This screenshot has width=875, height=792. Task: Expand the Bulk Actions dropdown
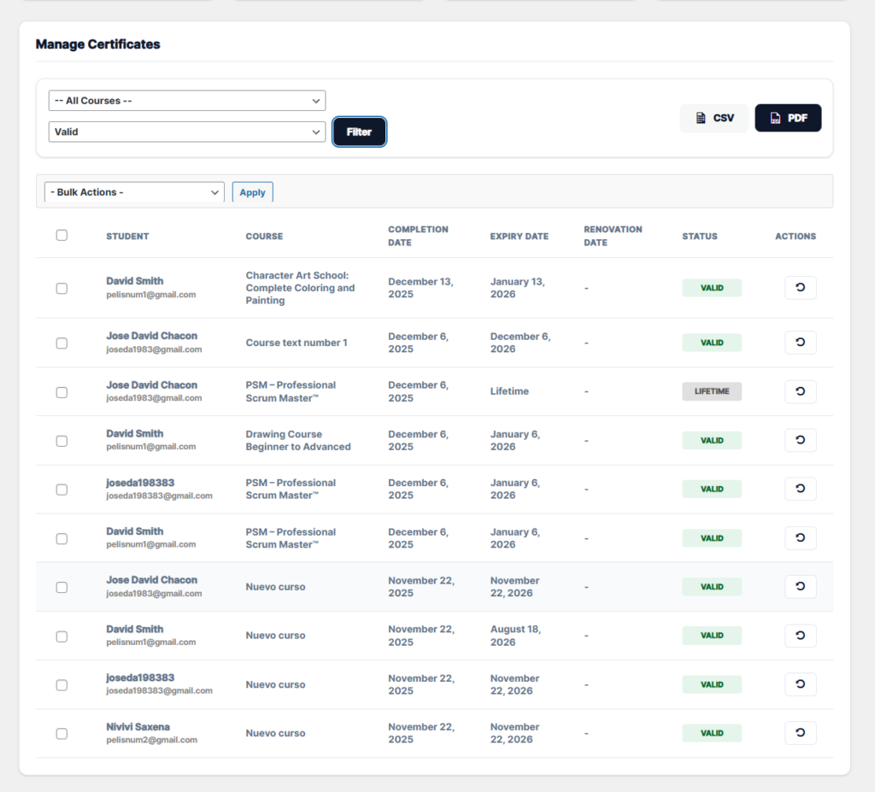134,192
